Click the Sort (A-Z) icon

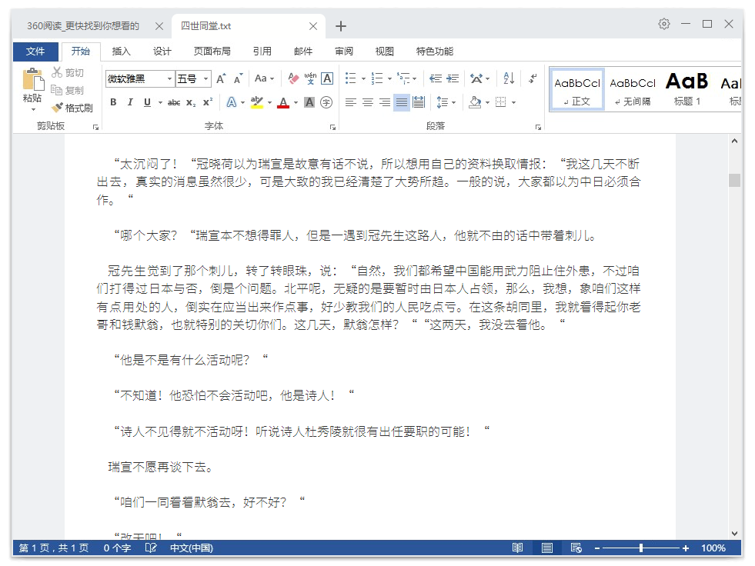coord(509,78)
